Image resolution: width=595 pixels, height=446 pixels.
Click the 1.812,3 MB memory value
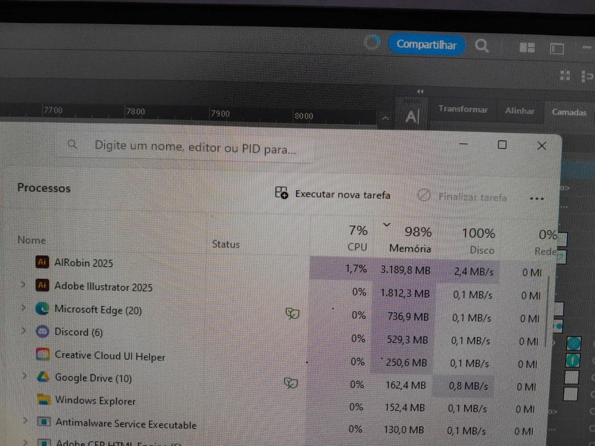(x=405, y=294)
